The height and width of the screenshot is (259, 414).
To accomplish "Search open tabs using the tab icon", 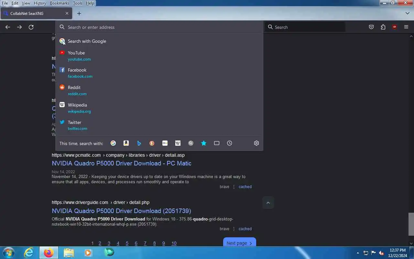I will point(217,143).
